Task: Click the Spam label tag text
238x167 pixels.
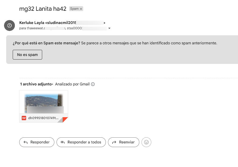Action: (x=74, y=9)
